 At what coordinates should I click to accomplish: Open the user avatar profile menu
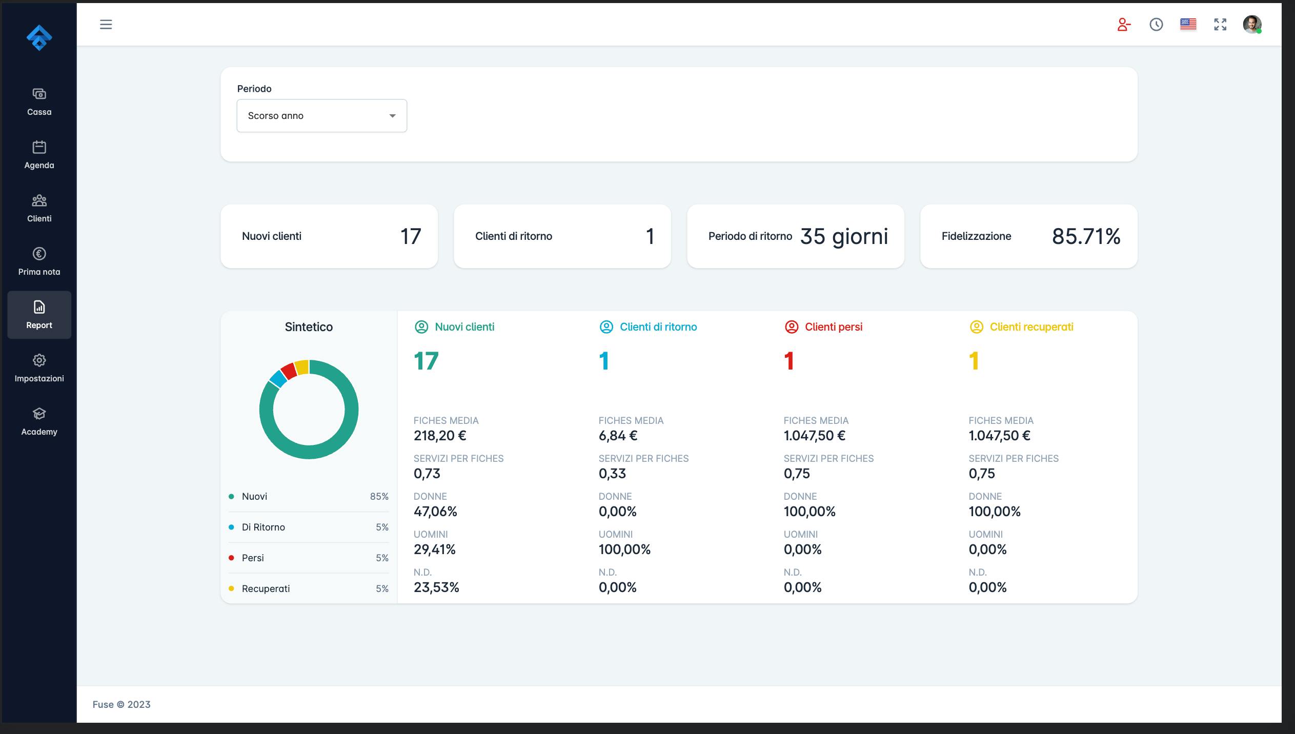click(1252, 24)
